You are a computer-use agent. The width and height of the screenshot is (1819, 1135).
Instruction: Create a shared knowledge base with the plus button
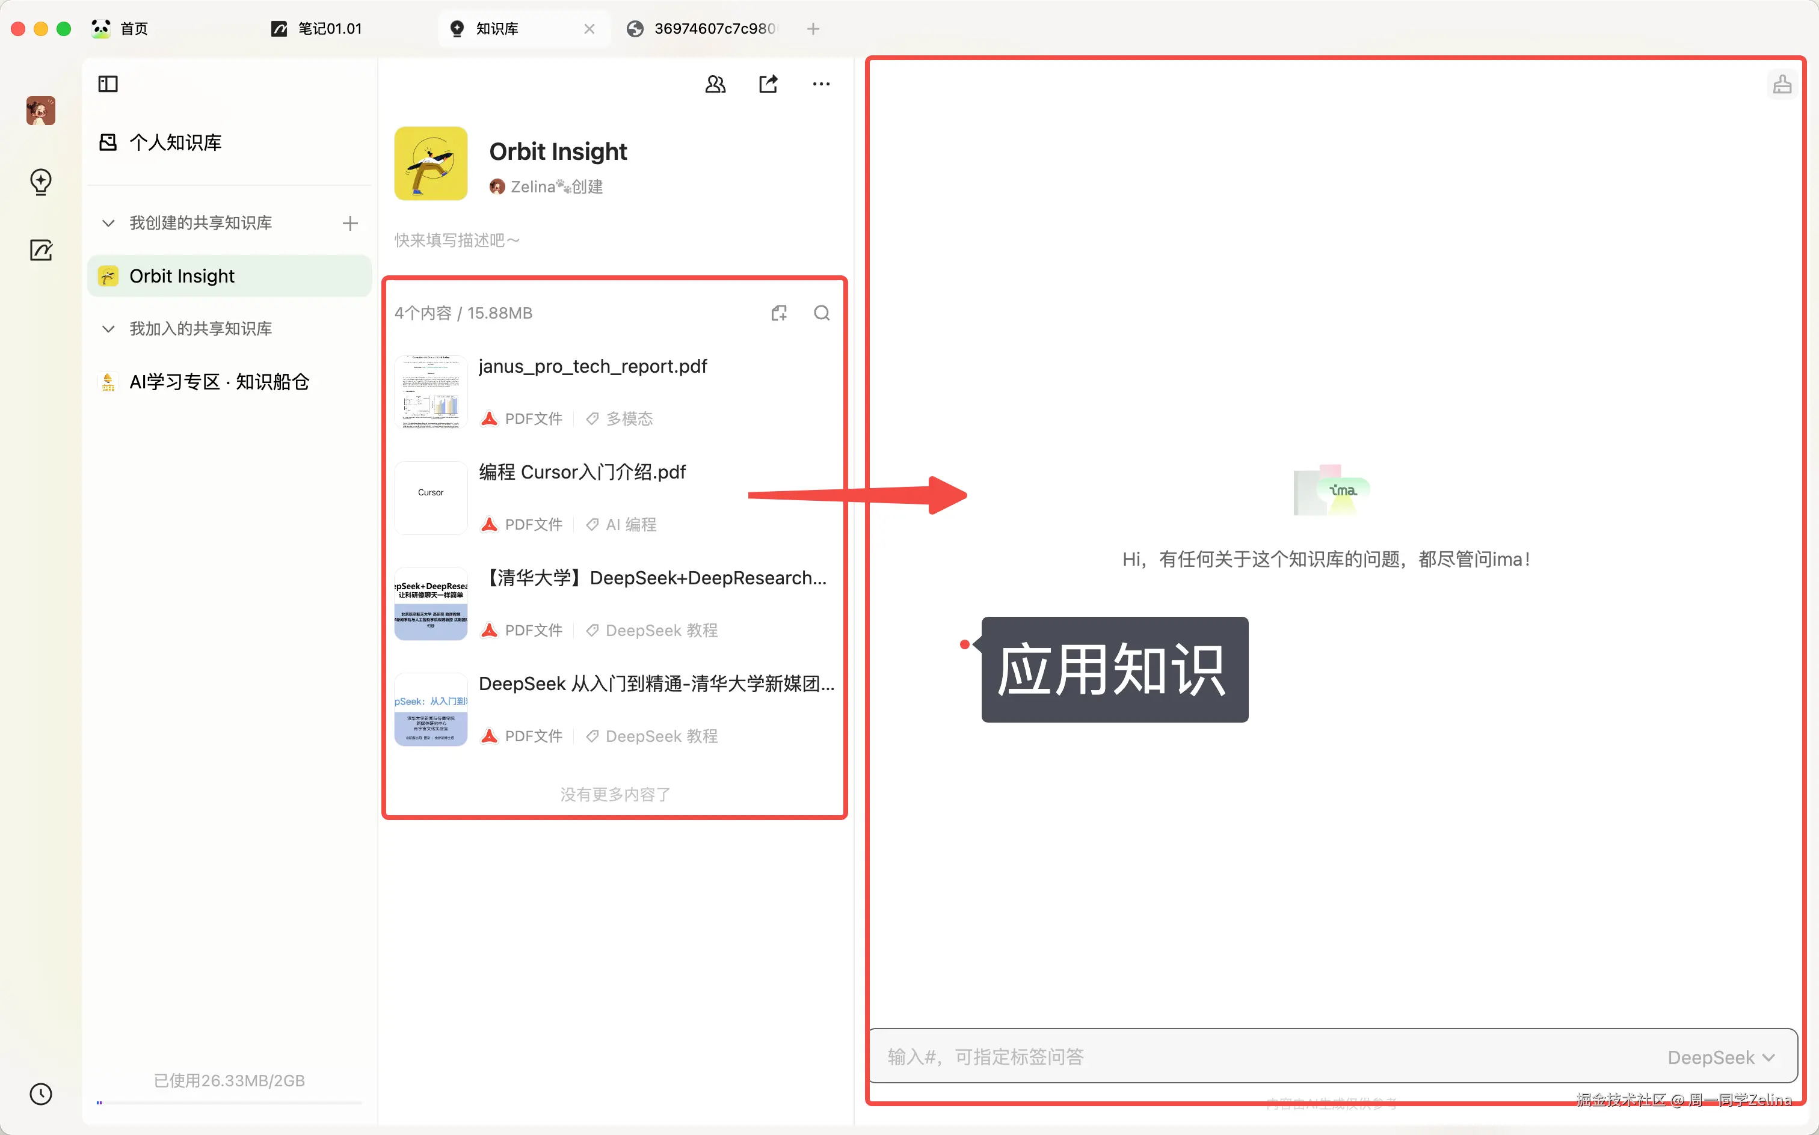click(x=349, y=223)
